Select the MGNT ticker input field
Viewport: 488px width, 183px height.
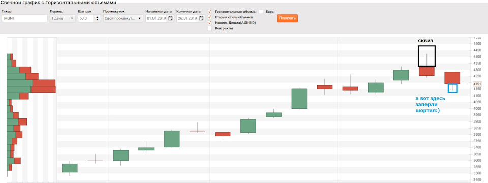pyautogui.click(x=24, y=18)
